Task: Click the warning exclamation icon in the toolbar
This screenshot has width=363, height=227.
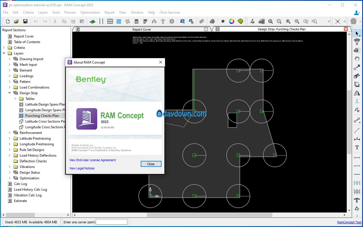Action: click(x=172, y=21)
